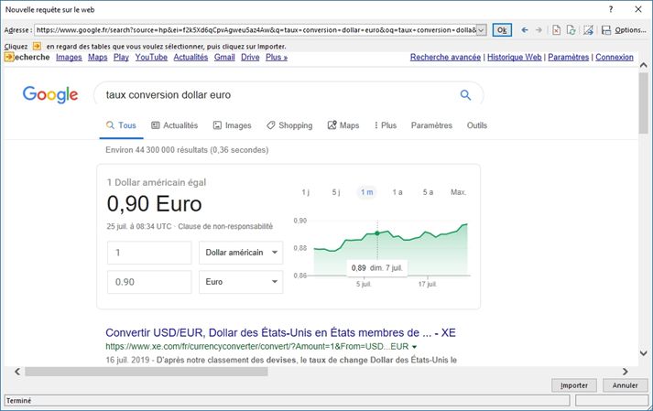Click the help question mark icon
This screenshot has height=411, width=653.
pos(611,9)
